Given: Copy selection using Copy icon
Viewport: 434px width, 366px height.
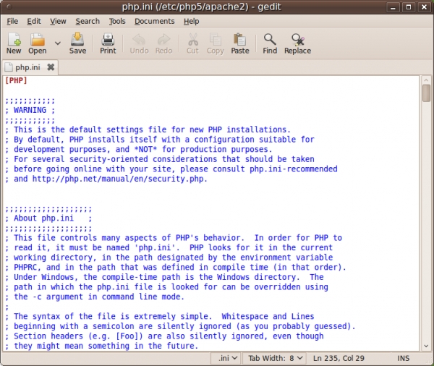Looking at the screenshot, I should tap(216, 43).
